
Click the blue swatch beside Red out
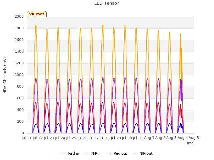[x=109, y=154]
